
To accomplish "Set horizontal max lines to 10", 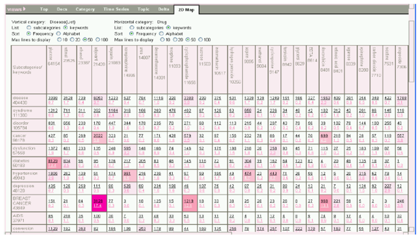I will pyautogui.click(x=162, y=40).
